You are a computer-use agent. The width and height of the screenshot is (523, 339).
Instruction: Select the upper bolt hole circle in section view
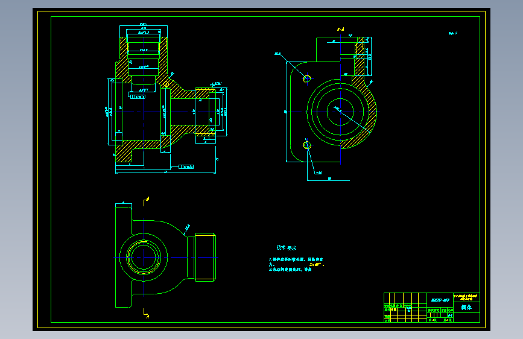tap(307, 79)
